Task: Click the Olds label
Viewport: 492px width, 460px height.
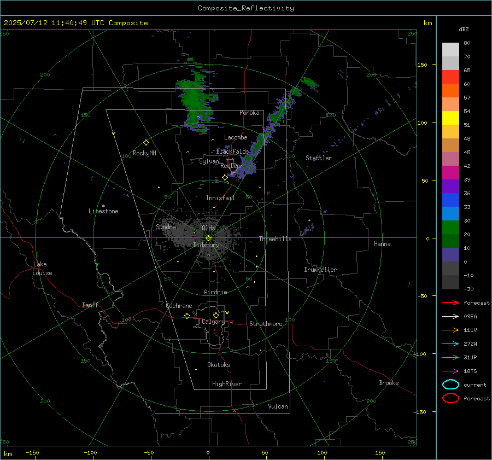Action: click(x=208, y=228)
